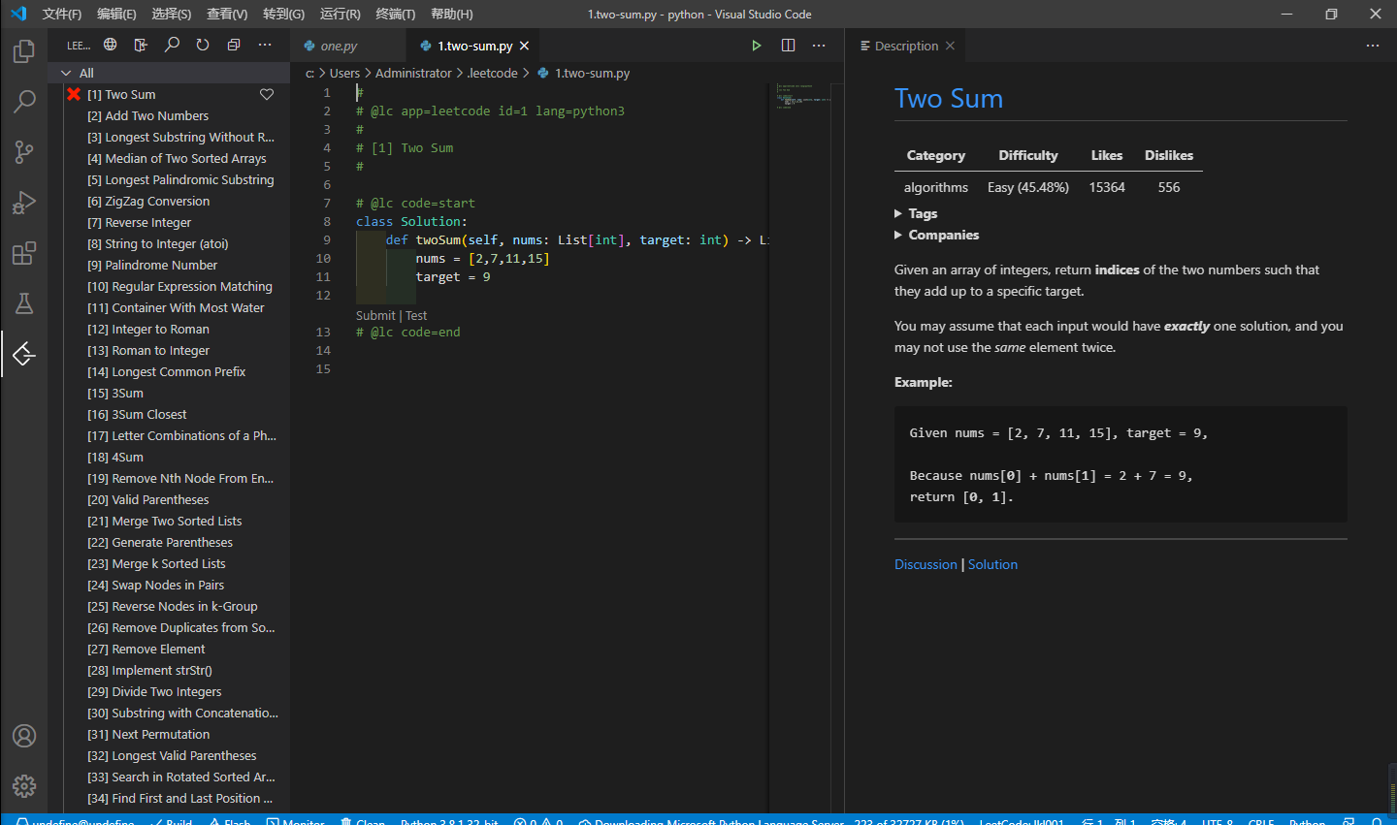Expand the Companies disclosure triangle

[x=898, y=235]
